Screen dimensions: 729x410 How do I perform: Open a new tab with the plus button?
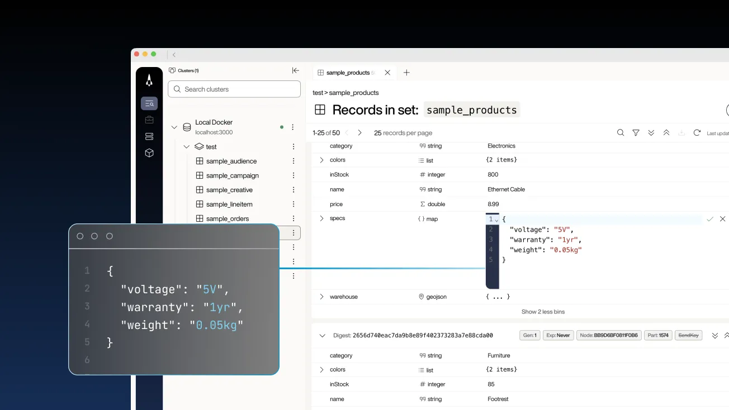(406, 73)
